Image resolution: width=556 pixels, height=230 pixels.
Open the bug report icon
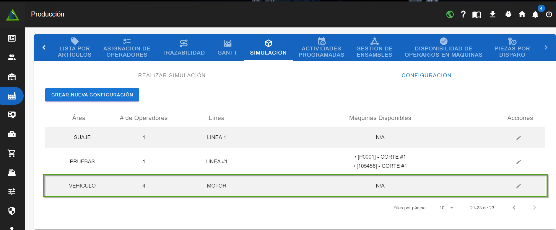pyautogui.click(x=508, y=14)
